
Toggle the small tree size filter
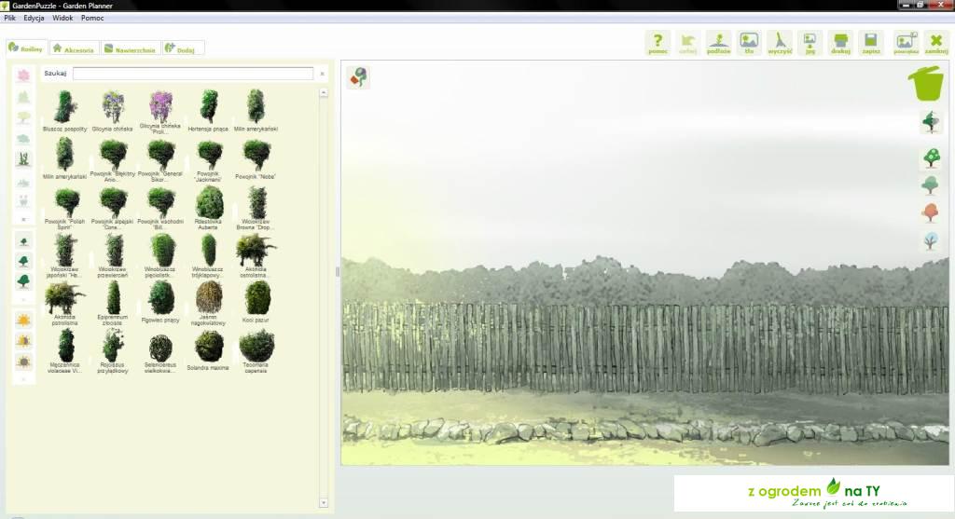[24, 240]
